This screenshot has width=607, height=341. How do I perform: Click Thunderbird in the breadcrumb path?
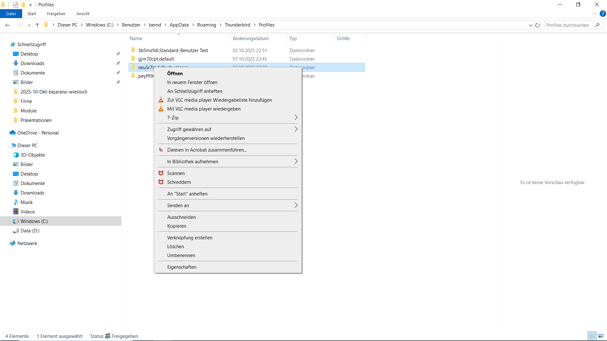(x=237, y=25)
